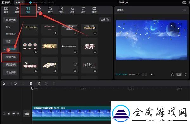
Task: Undo the last edit
Action: 16,84
